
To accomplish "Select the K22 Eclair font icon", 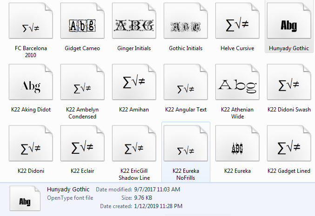I will (82, 144).
